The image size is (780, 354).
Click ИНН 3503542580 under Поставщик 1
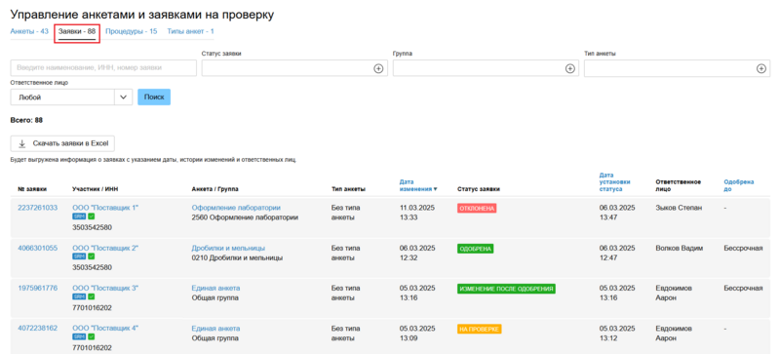92,227
